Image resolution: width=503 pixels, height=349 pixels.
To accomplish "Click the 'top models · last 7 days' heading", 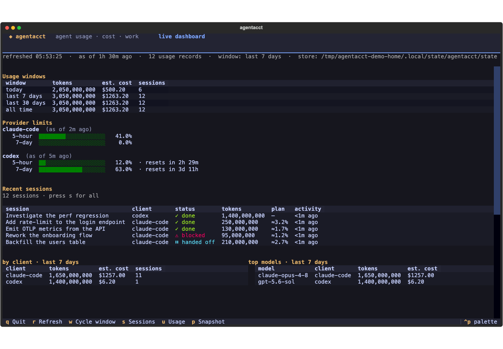I will coord(288,262).
